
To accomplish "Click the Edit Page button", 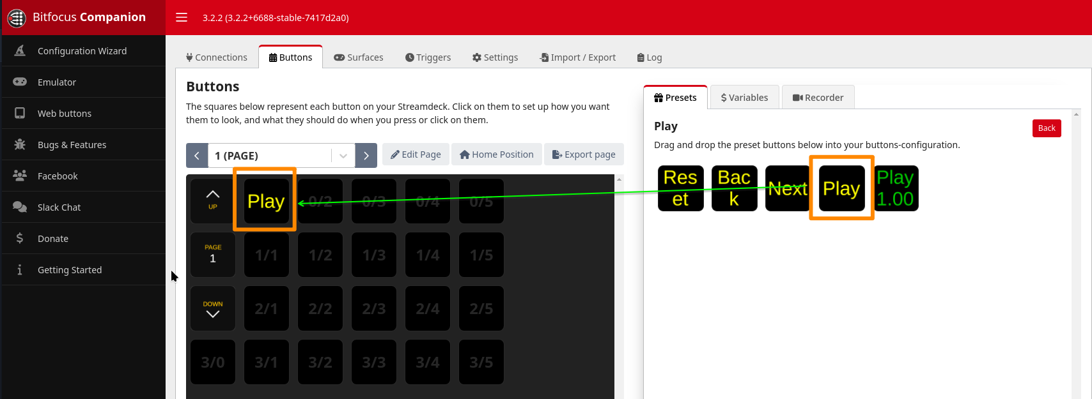I will (x=416, y=154).
